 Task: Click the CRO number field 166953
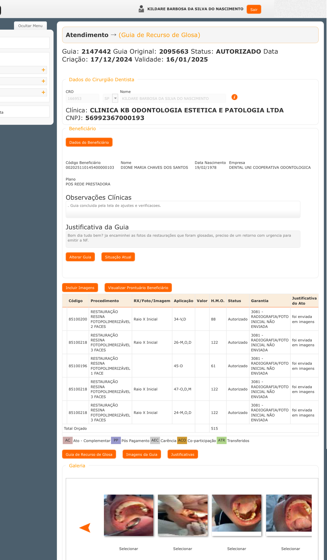(83, 98)
